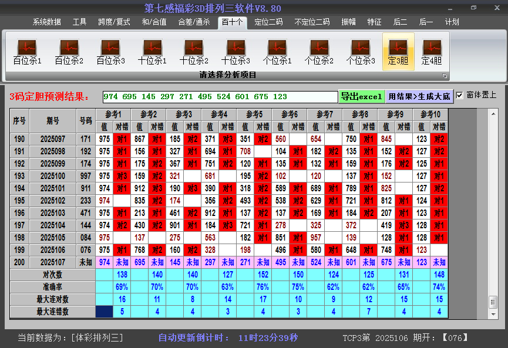
Task: Click the 参考5 column header
Action: (254, 114)
